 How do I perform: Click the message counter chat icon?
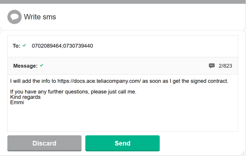[212, 66]
